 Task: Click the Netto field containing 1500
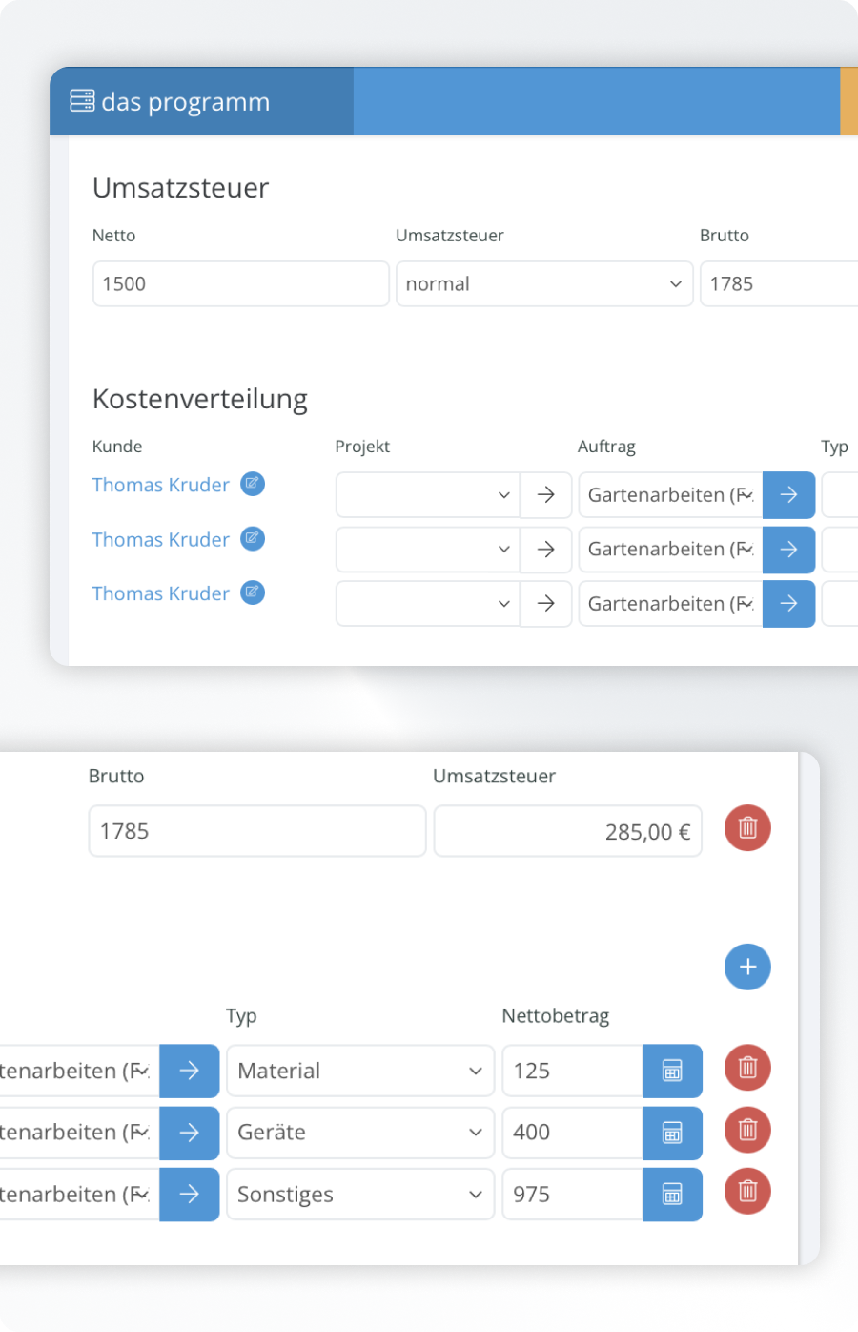coord(241,283)
